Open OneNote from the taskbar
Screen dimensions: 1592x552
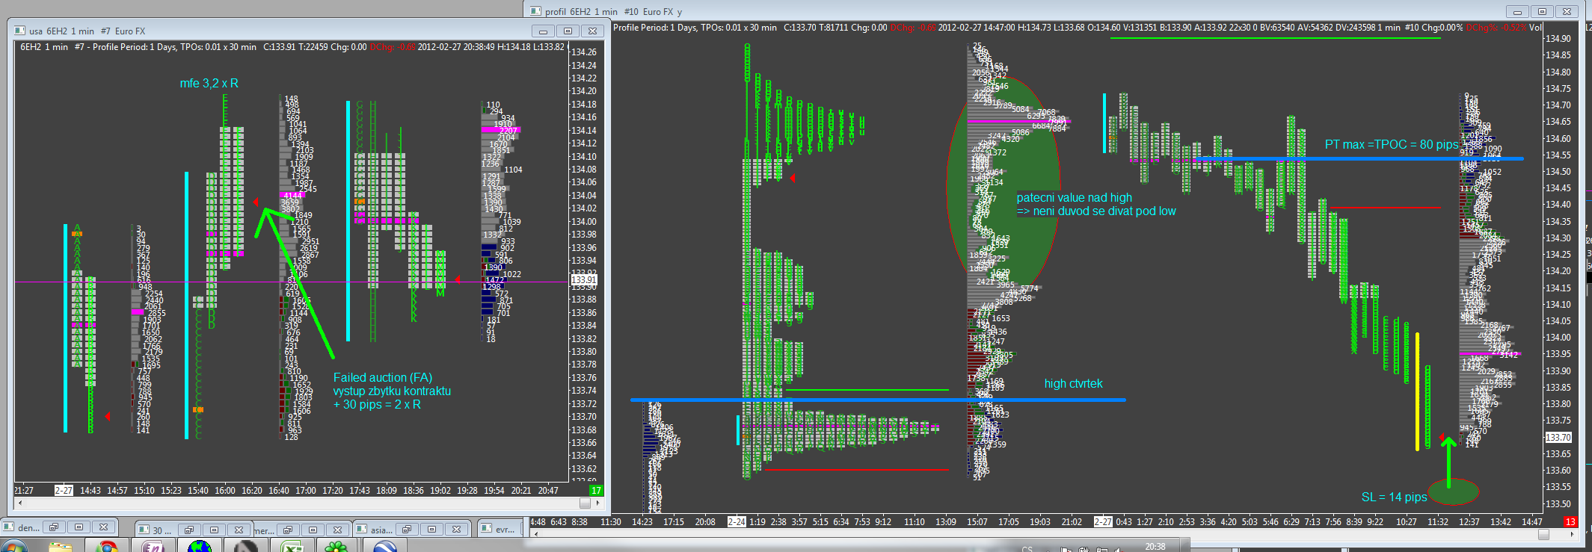tap(153, 547)
